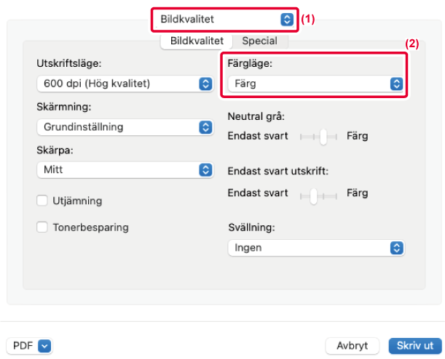Enable the Tonerbesparing checkbox

(x=42, y=227)
